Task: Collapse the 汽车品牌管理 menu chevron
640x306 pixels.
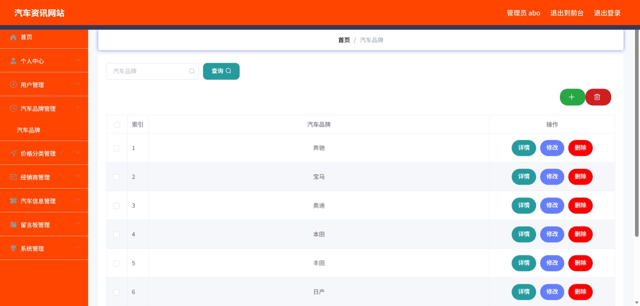Action: (x=78, y=108)
